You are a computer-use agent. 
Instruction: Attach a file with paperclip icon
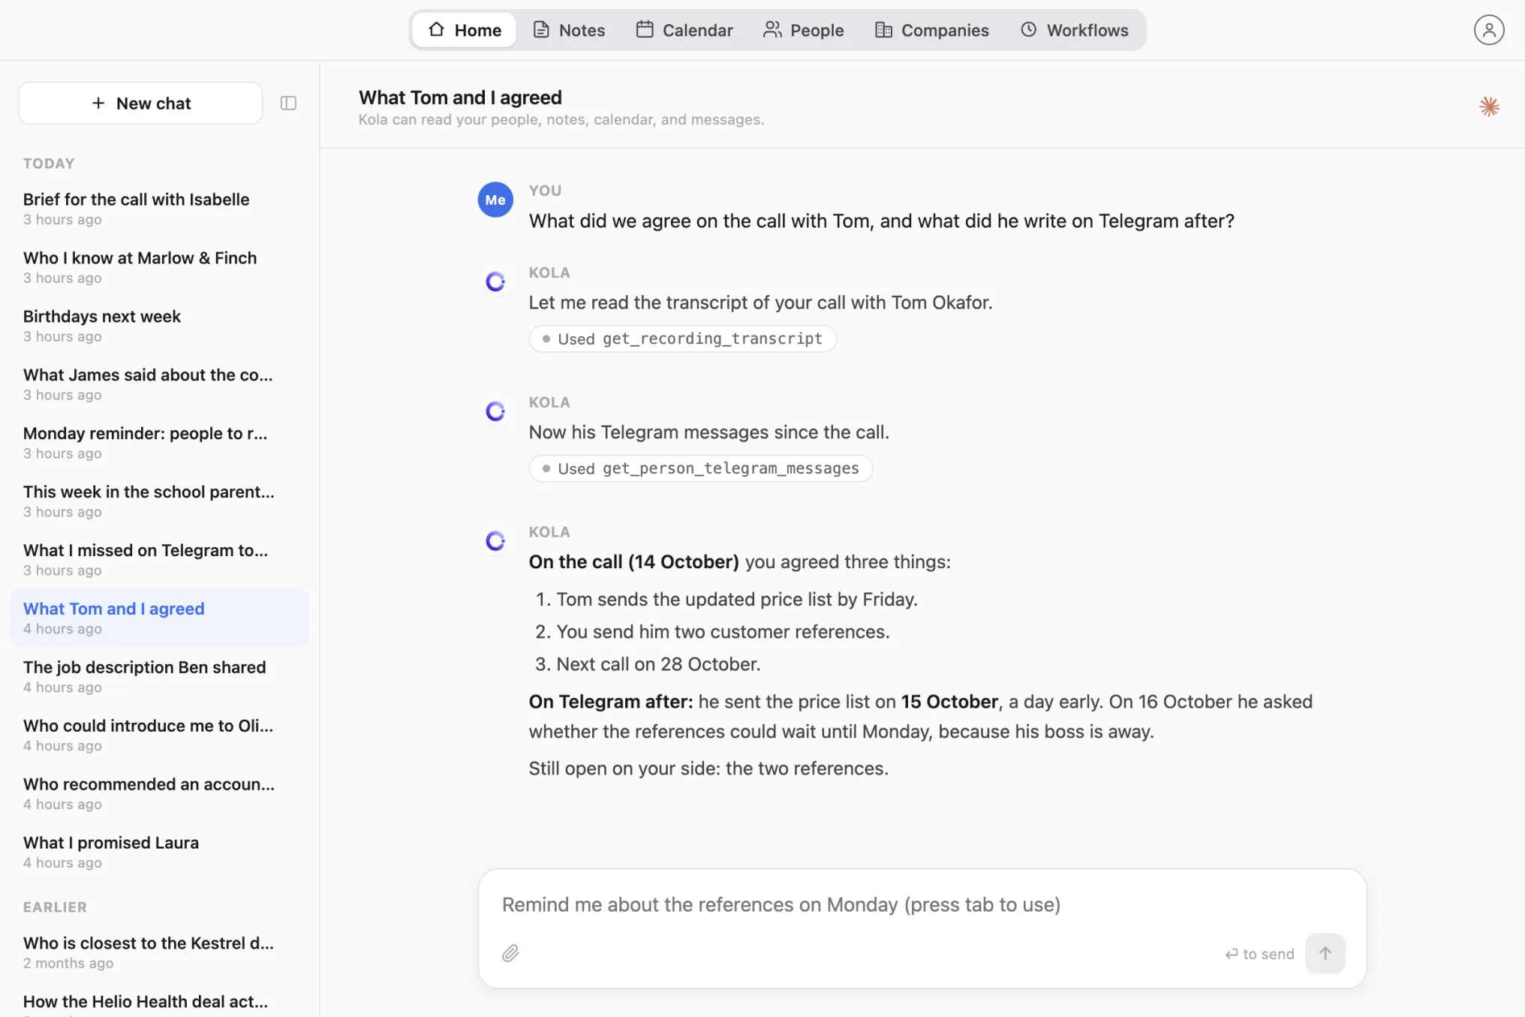[x=510, y=953]
